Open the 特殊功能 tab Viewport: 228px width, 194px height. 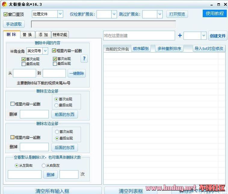pyautogui.click(x=60, y=35)
